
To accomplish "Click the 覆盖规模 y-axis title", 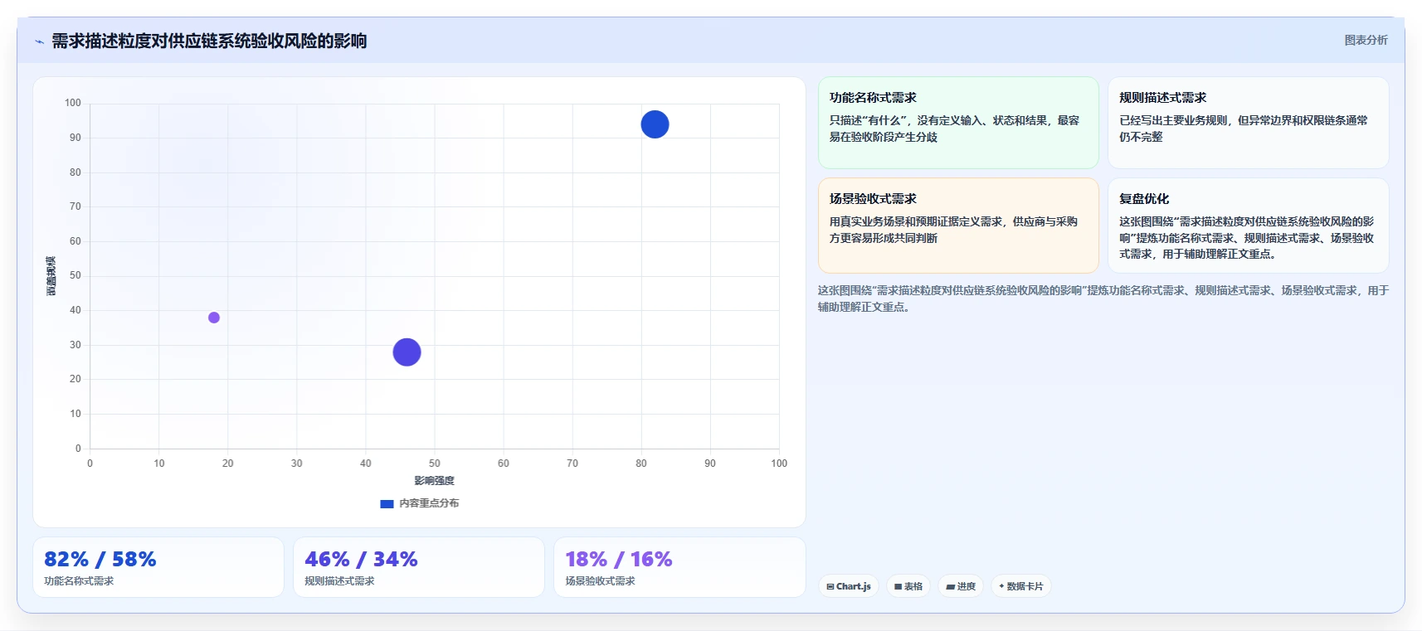I will point(51,276).
